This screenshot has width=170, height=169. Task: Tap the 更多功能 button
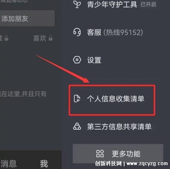(118, 154)
